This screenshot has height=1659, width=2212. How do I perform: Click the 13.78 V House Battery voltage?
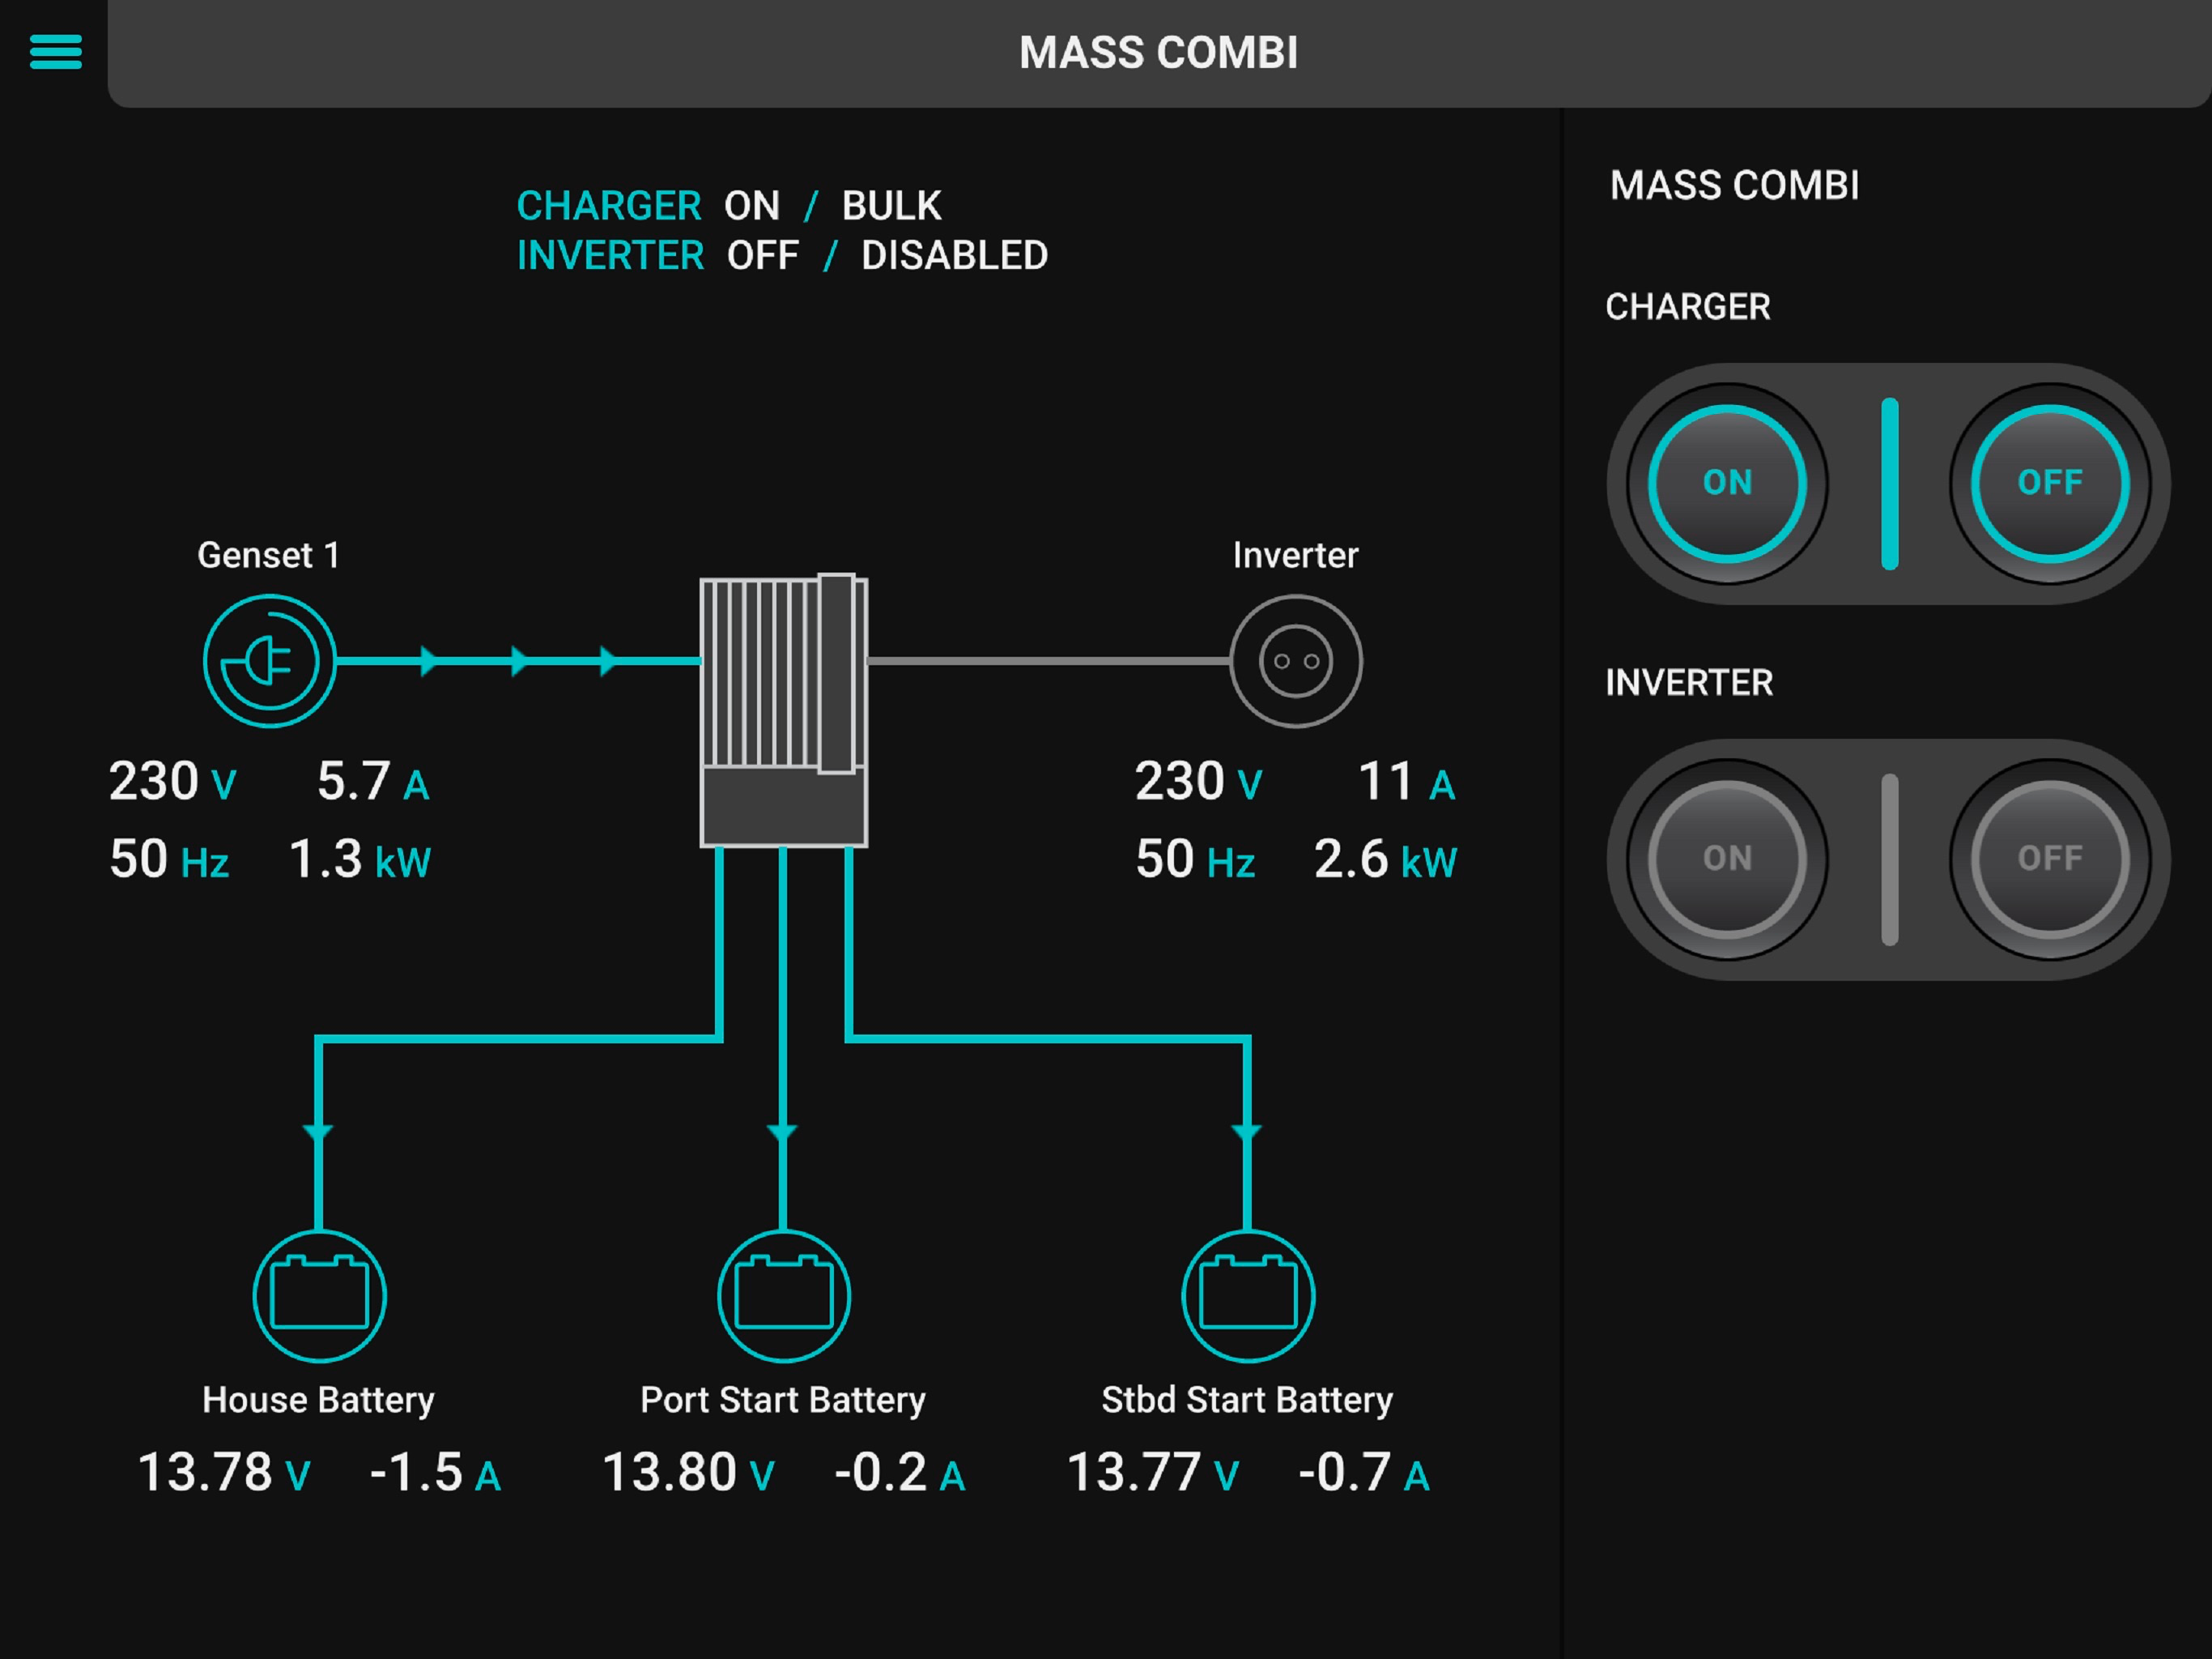pyautogui.click(x=224, y=1473)
